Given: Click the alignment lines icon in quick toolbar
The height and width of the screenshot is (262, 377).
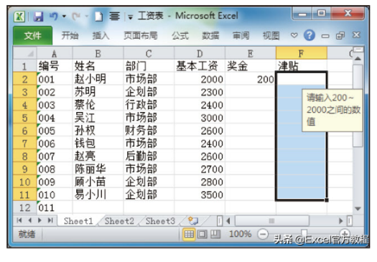Looking at the screenshot, I should coord(115,17).
